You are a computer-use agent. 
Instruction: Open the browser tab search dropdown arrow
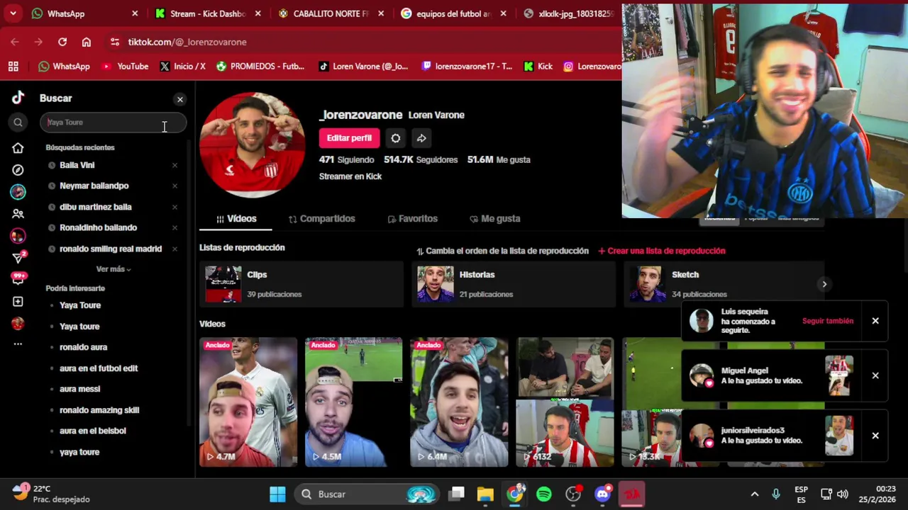coord(13,13)
